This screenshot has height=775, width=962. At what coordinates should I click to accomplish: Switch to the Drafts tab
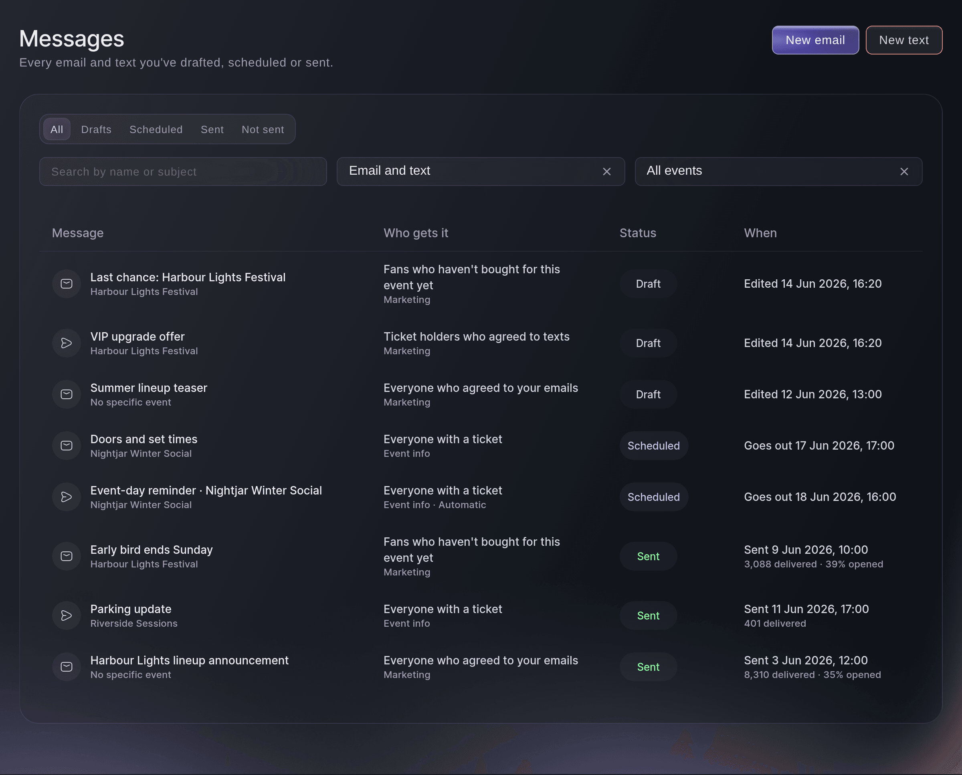pyautogui.click(x=97, y=129)
